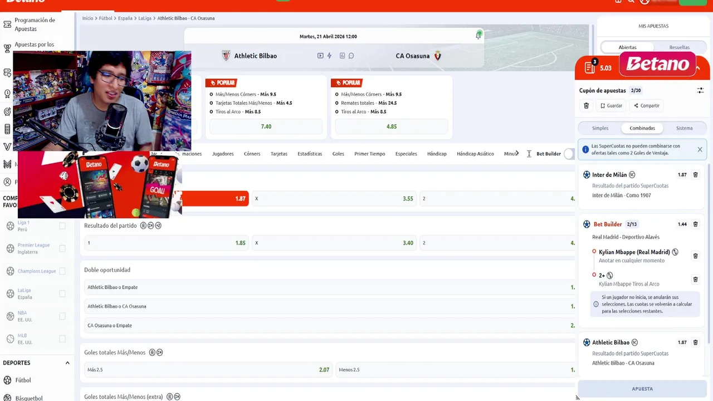Click the MLB baseball icon
Viewport: 713px width, 401px height.
[10, 339]
